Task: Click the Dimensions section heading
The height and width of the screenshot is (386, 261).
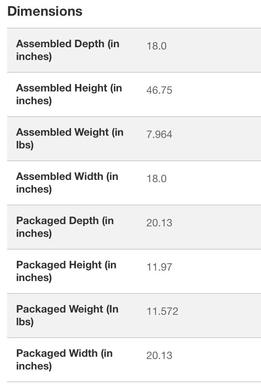Action: point(45,11)
